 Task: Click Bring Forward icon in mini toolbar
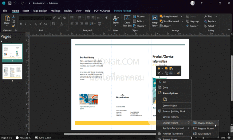tap(166, 69)
